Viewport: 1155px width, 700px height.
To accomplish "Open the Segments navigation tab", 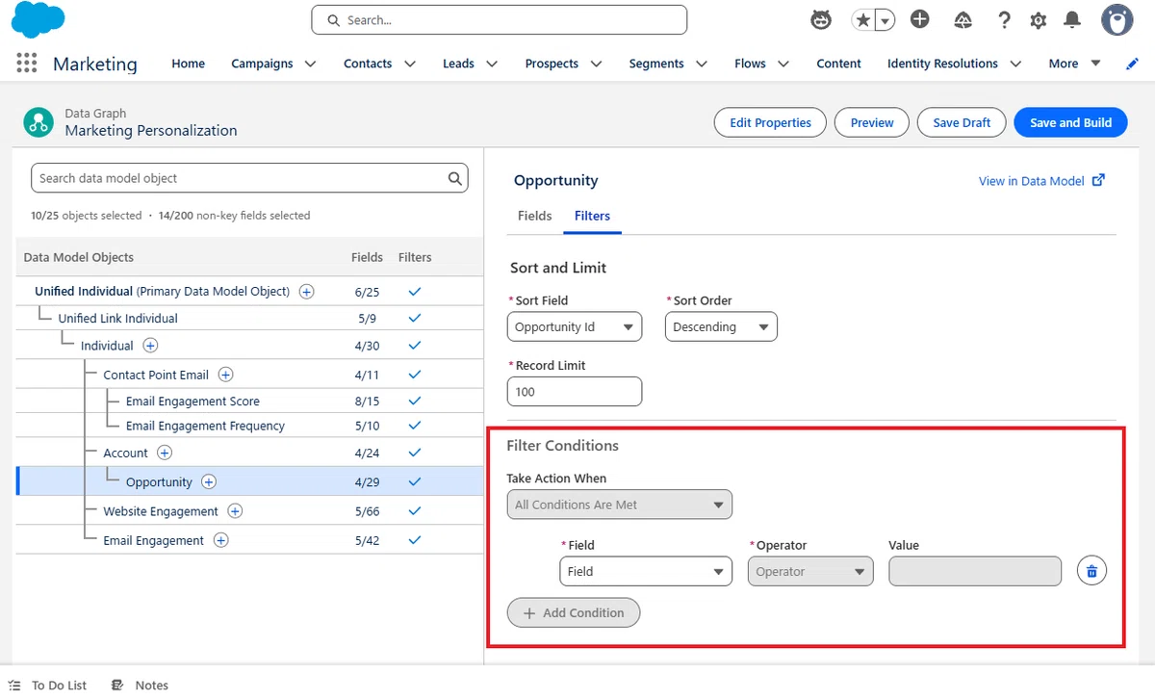I will pos(656,64).
